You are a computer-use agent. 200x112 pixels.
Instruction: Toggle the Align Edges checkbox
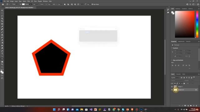pos(92,4)
